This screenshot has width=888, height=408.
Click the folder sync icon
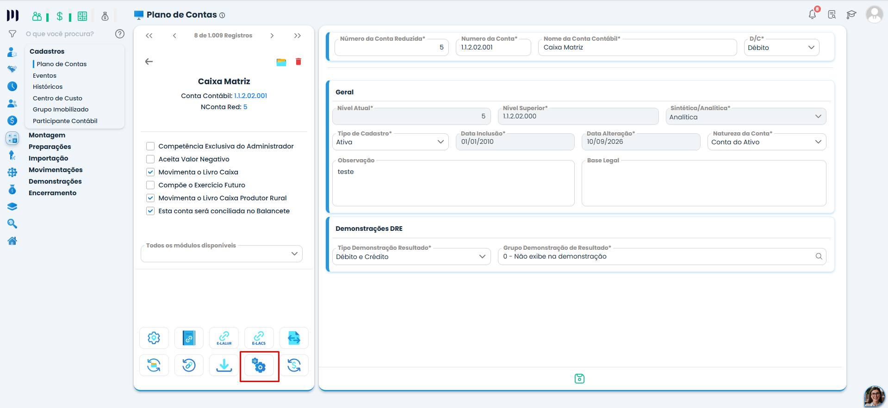pyautogui.click(x=154, y=365)
